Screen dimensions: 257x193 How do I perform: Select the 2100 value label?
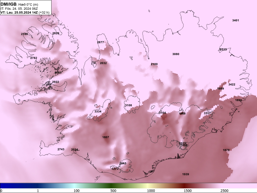(x=154, y=64)
